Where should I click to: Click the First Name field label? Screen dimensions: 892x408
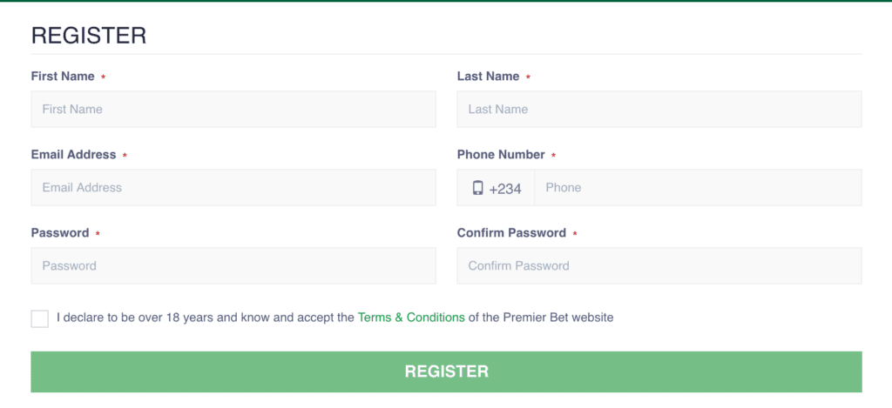(x=63, y=77)
